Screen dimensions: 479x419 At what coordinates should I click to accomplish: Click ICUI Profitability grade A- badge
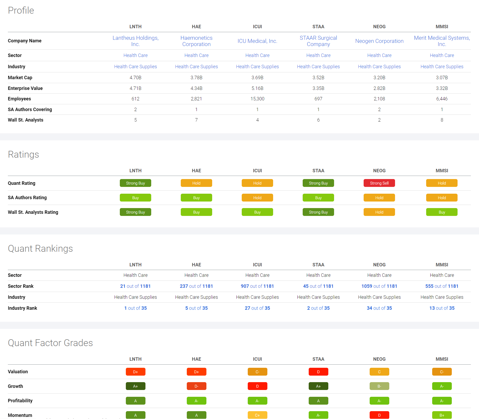point(257,401)
